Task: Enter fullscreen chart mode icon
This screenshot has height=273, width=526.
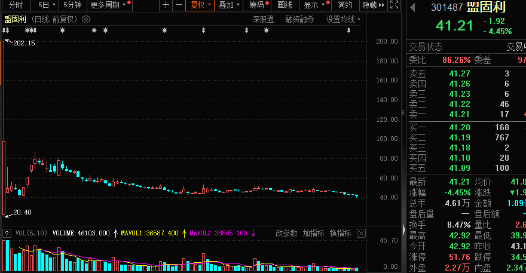Action: point(395,5)
